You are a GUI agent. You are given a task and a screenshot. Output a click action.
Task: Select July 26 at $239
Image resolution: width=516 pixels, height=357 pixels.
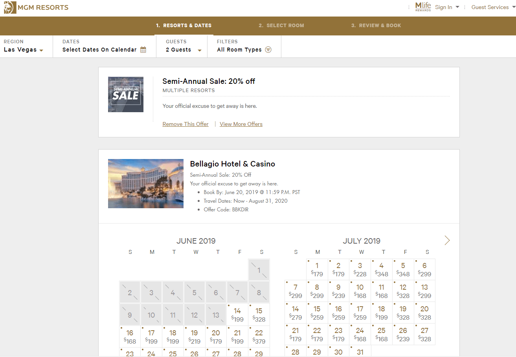tap(403, 334)
